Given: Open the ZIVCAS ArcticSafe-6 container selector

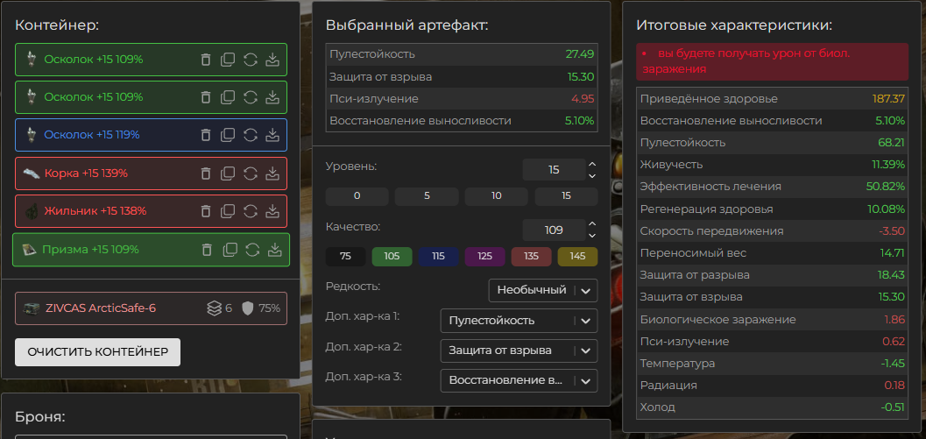Looking at the screenshot, I should pos(152,308).
